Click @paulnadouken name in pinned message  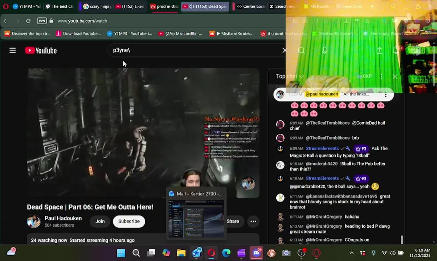(x=322, y=94)
